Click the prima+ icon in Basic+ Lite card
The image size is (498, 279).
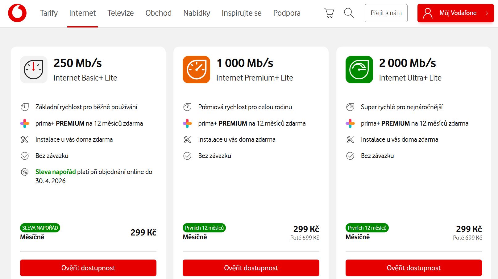[25, 123]
